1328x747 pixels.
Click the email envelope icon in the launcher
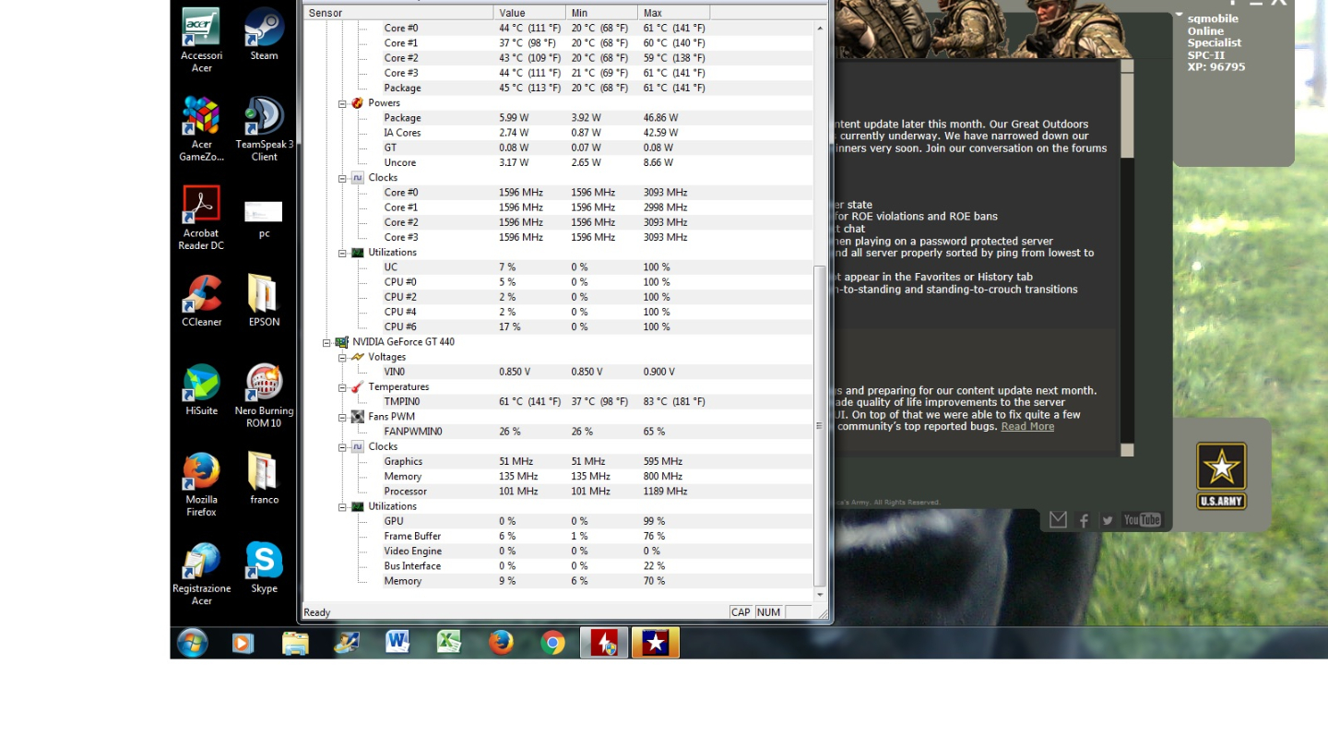[1058, 520]
